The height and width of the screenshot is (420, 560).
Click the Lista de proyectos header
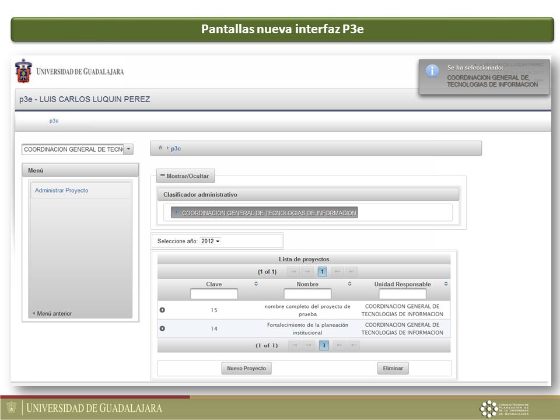click(304, 259)
